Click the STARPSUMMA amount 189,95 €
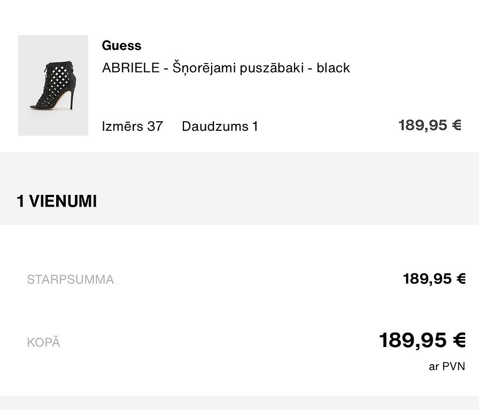The width and height of the screenshot is (479, 410). click(434, 279)
